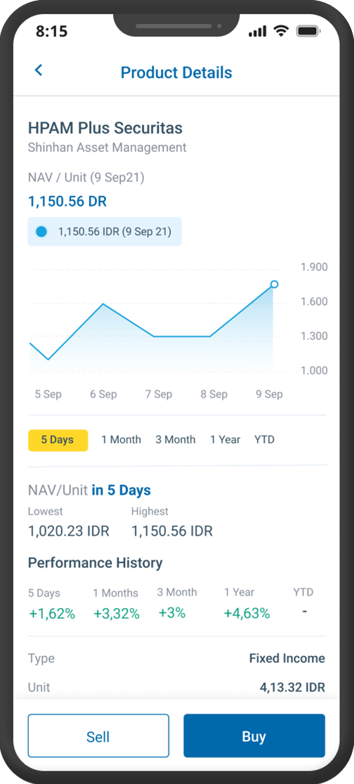Click the Product Details header title
The image size is (354, 784).
pos(176,72)
